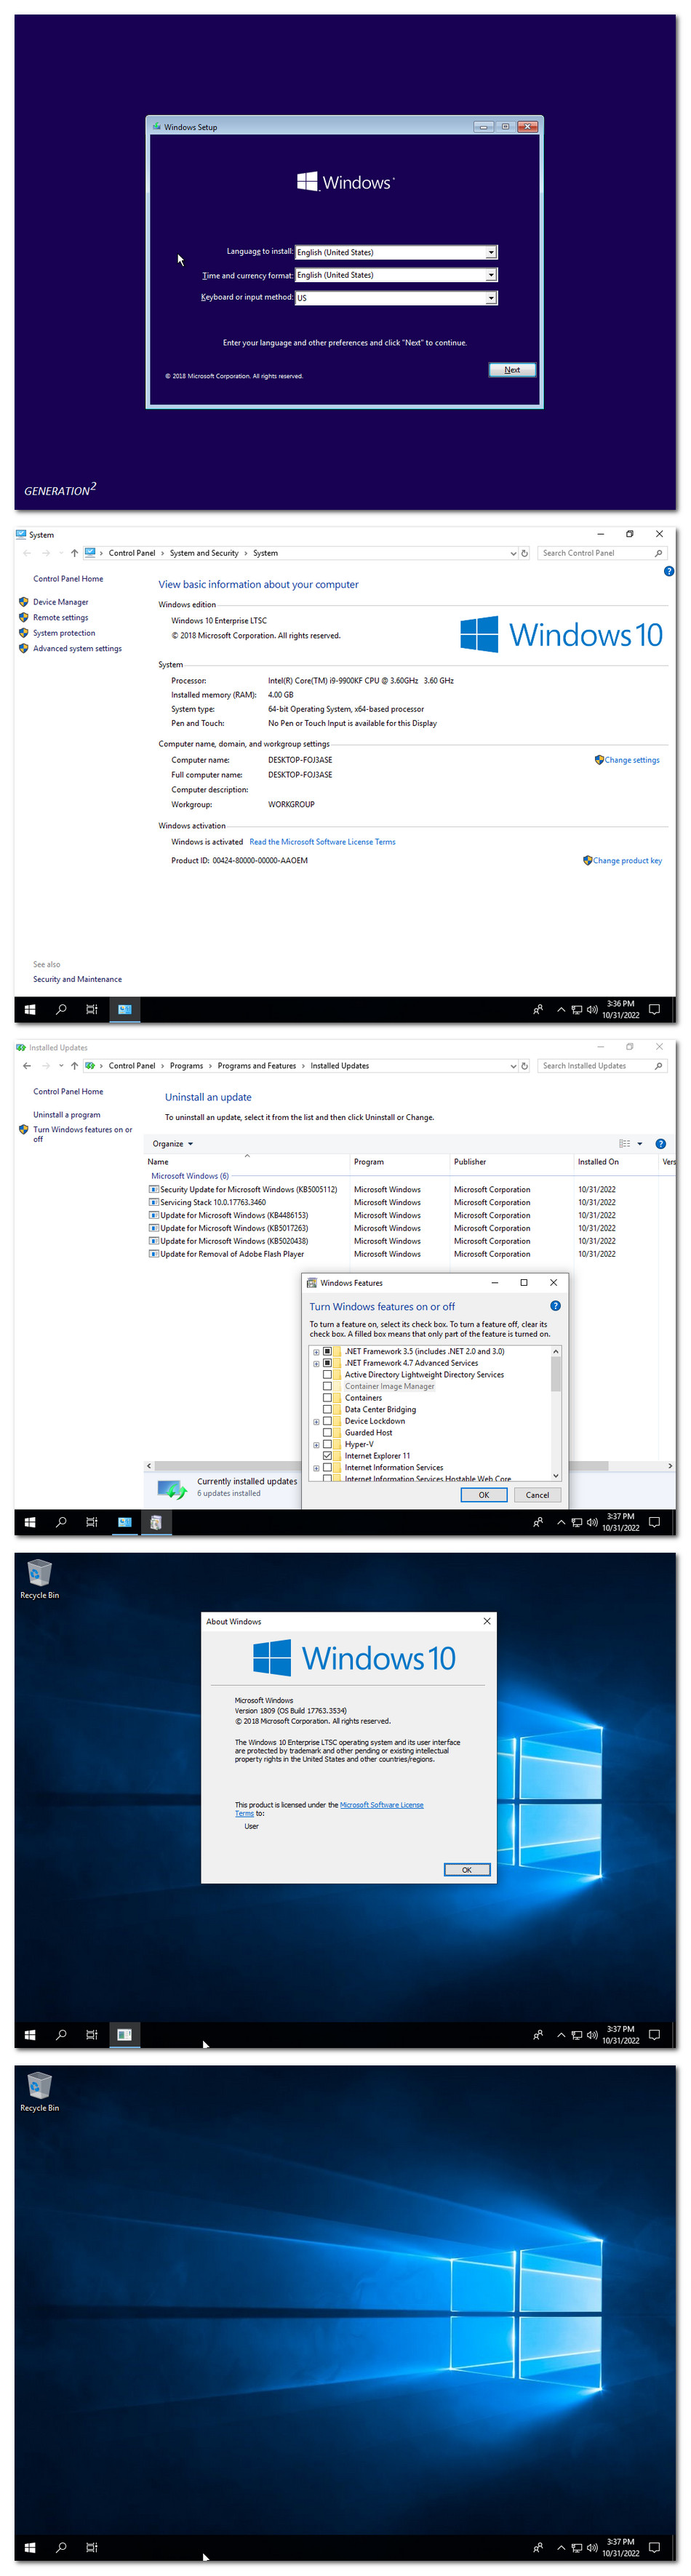691x2576 pixels.
Task: Click the taskbar search icon below the System window
Action: point(61,1009)
